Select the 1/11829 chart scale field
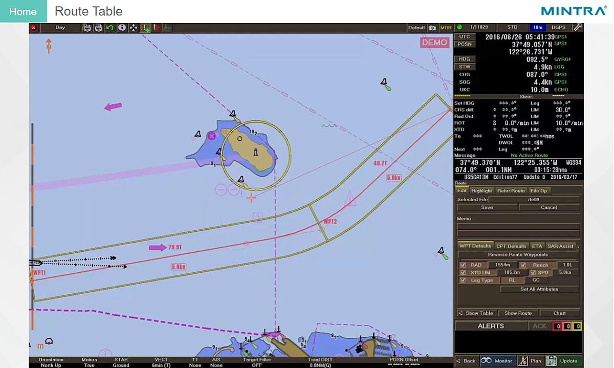 (x=479, y=27)
